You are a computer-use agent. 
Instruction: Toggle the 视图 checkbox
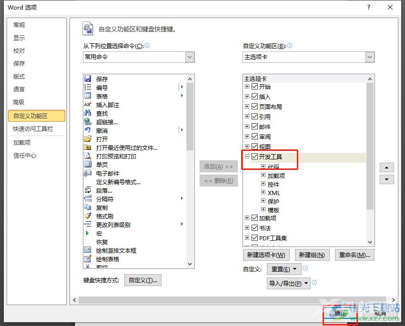click(255, 146)
